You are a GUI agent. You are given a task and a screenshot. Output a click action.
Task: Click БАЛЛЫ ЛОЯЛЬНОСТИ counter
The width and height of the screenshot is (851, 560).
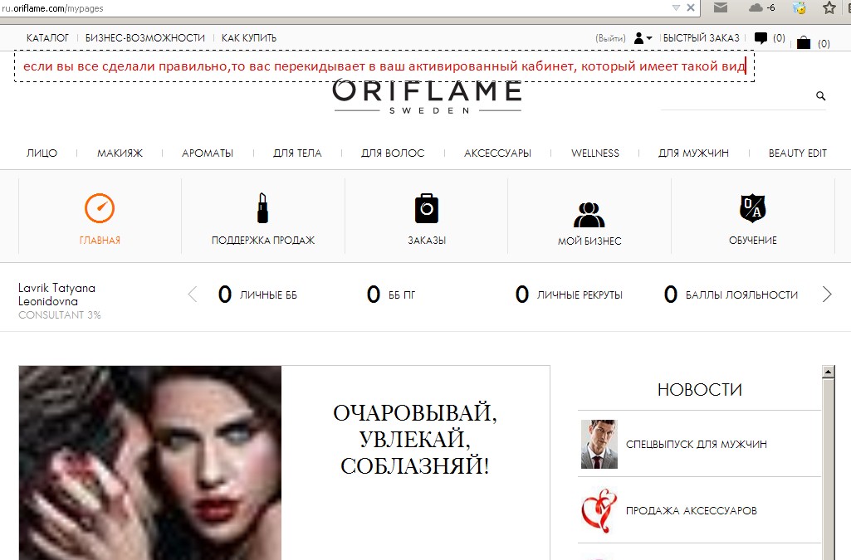731,295
